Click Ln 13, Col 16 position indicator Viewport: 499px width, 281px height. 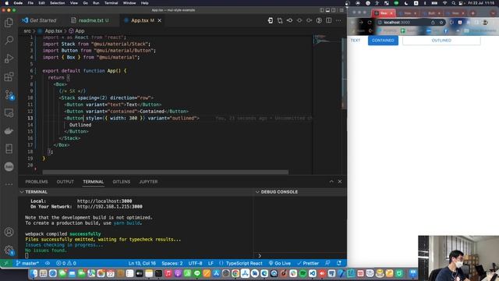[x=142, y=263]
